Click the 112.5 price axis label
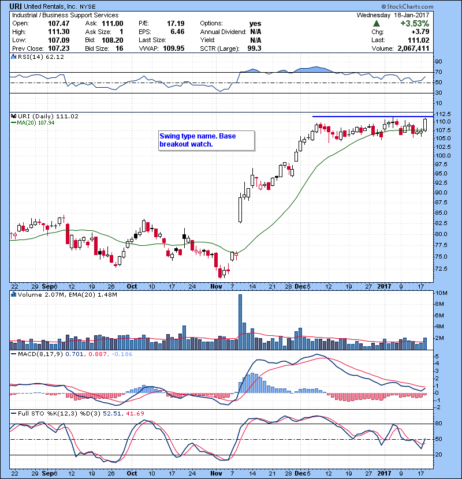The height and width of the screenshot is (479, 462). coord(443,114)
